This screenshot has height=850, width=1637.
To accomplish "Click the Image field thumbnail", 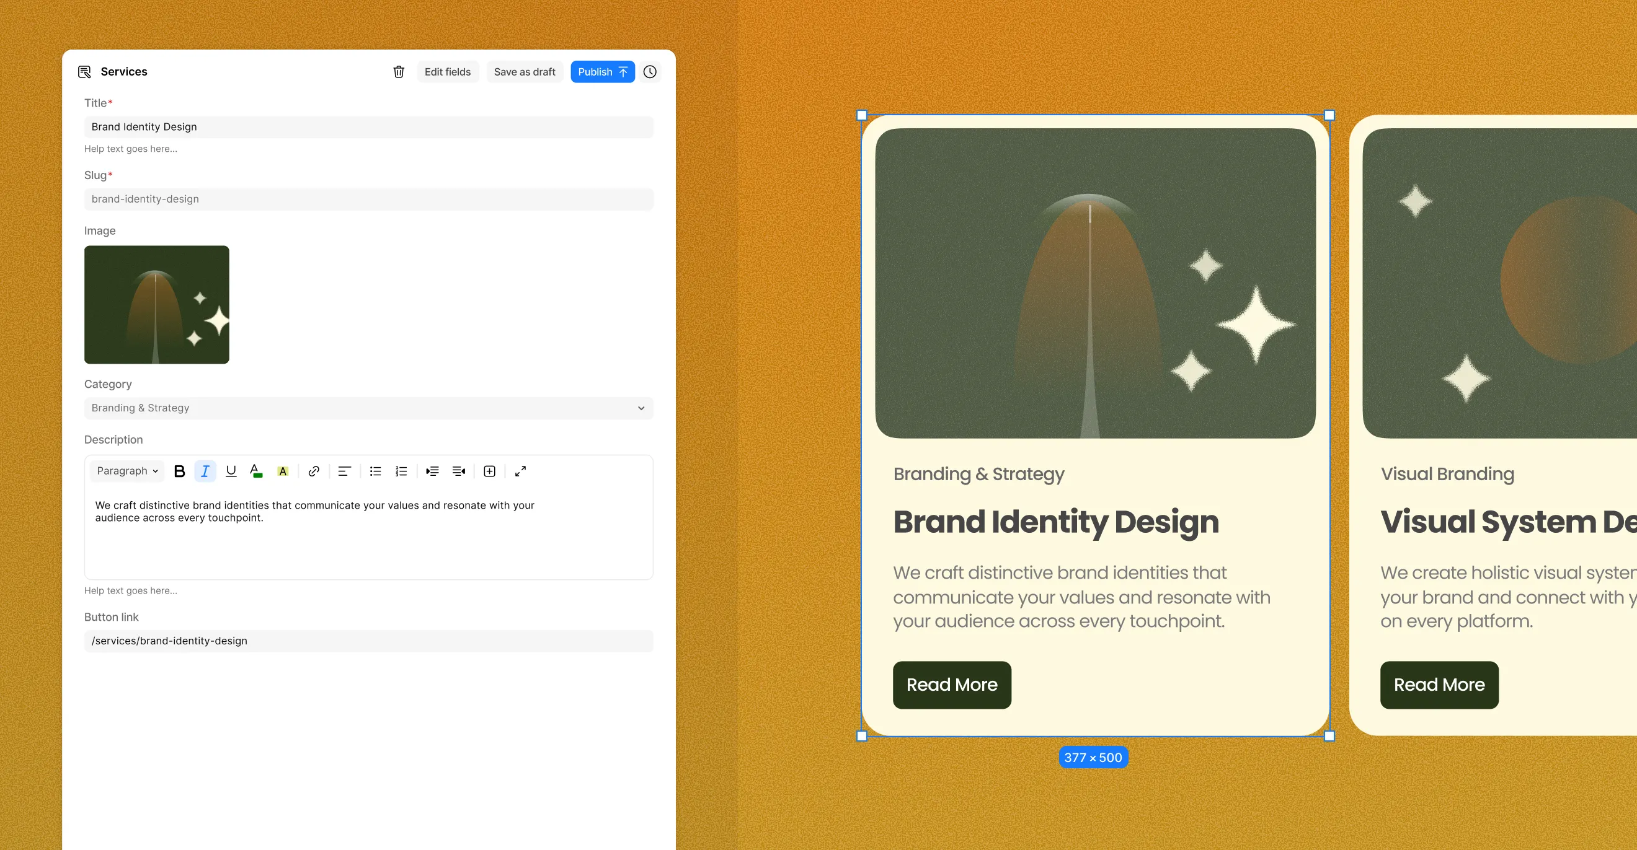I will (x=156, y=305).
